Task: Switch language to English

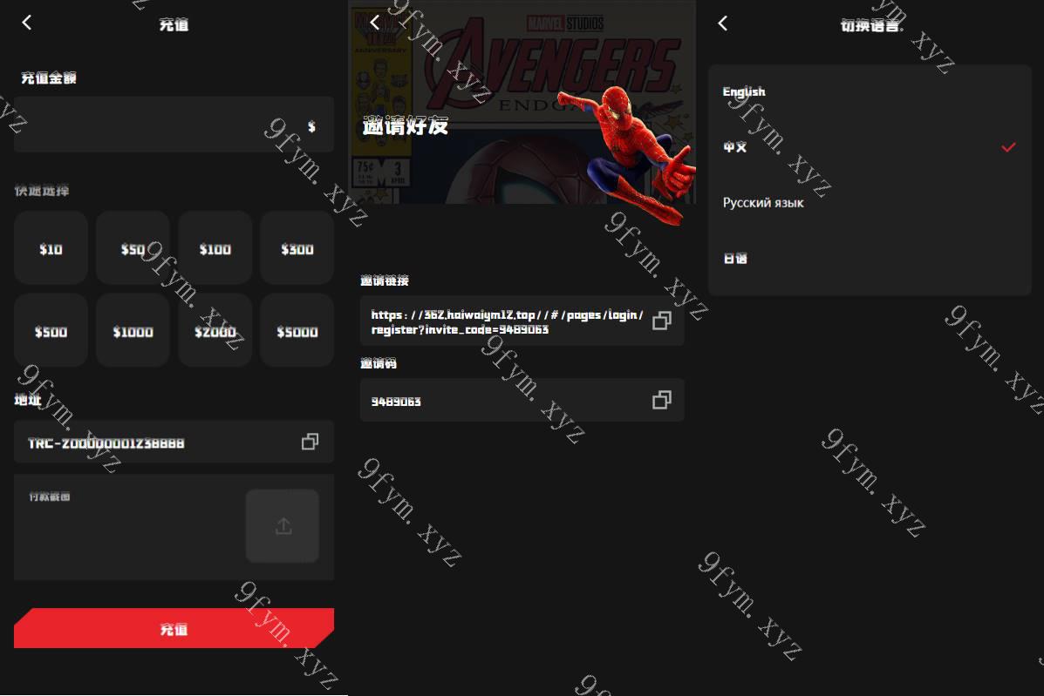Action: [870, 91]
